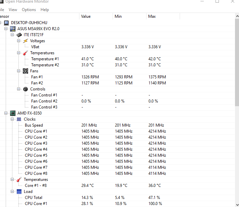Select the Fan Control #1 row
Viewport: 239px width, 207px height.
point(117,95)
